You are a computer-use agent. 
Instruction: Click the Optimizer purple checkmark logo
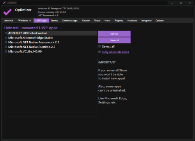7,12
